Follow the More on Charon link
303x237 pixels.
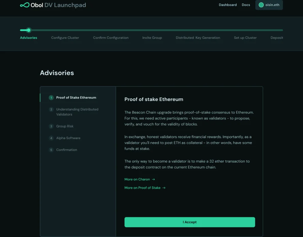(x=140, y=179)
